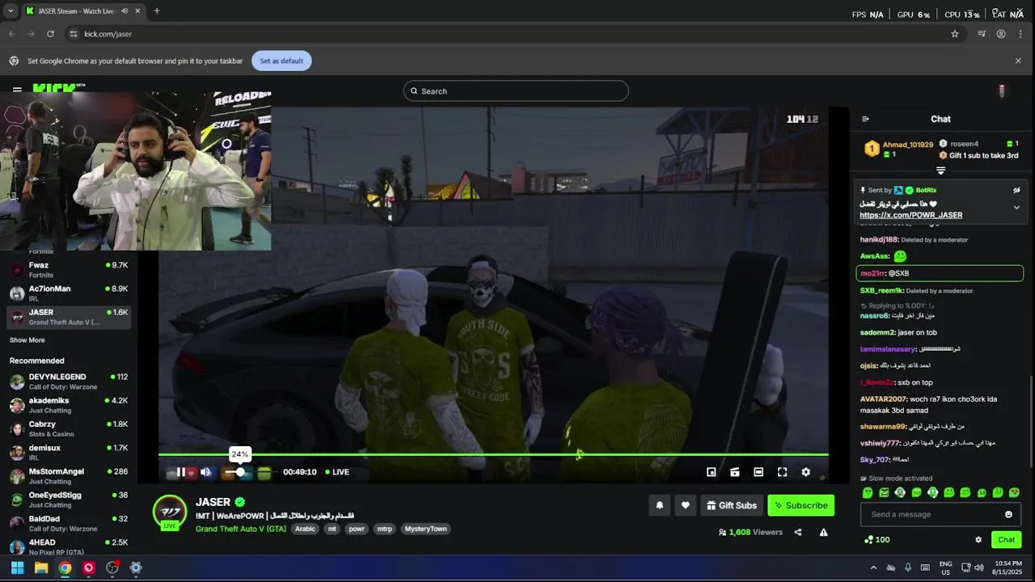Screen dimensions: 1035x582
Task: Enter fullscreen mode on the video
Action: (782, 472)
